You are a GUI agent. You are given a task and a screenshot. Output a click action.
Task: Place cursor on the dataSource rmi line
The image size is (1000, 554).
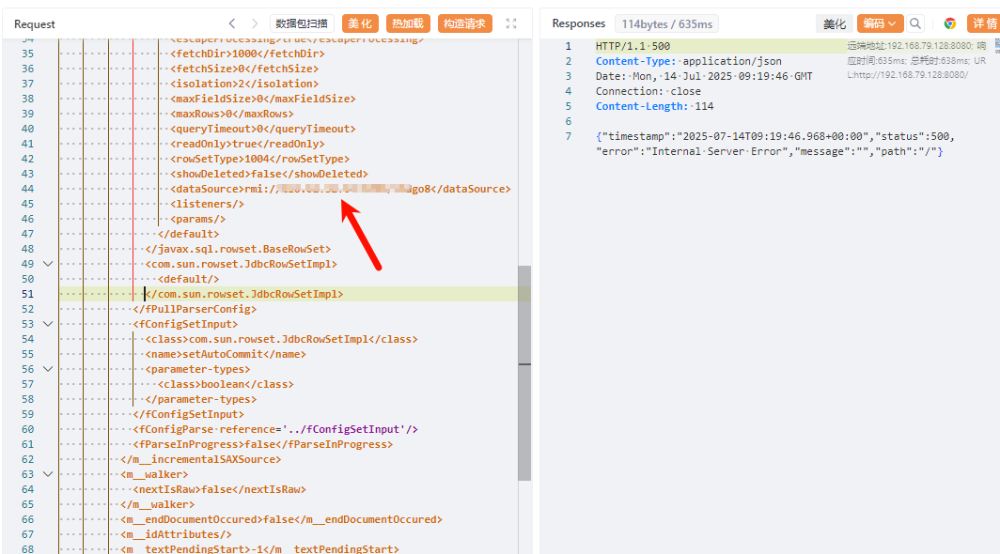[x=340, y=189]
